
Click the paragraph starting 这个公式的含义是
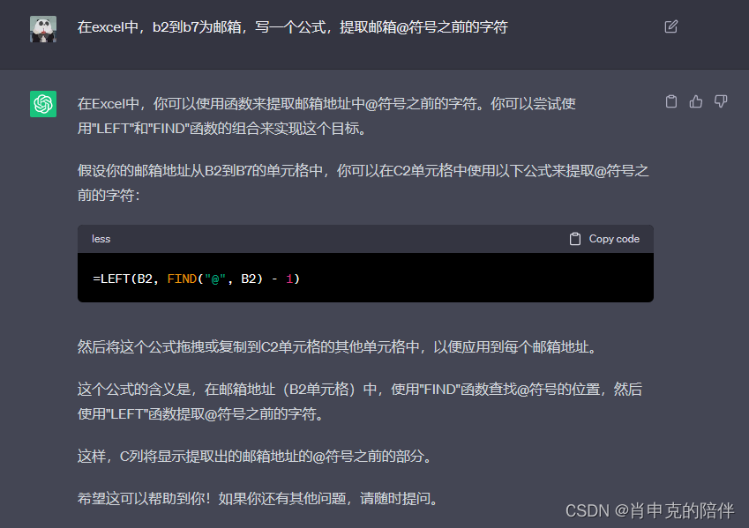(x=360, y=401)
